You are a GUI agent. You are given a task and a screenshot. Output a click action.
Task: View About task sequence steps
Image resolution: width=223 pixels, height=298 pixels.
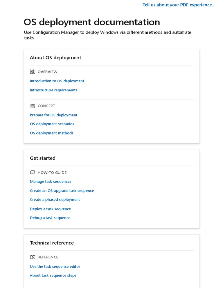[x=53, y=276]
